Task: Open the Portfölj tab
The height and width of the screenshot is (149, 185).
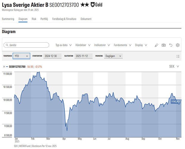Action: (x=44, y=19)
